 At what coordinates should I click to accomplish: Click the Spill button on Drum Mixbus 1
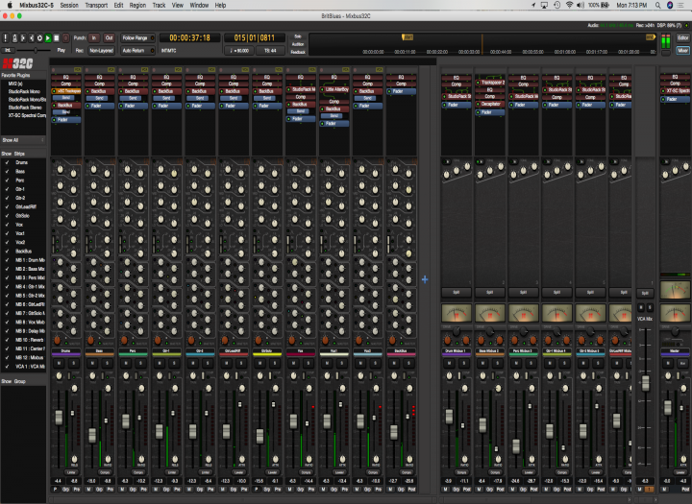[x=457, y=292]
